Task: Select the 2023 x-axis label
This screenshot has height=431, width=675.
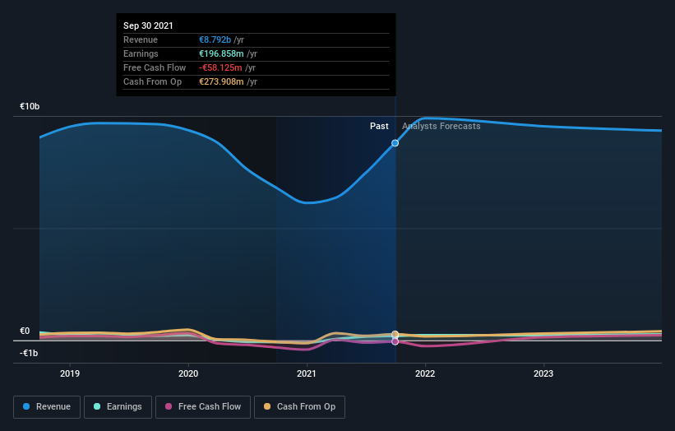Action: [543, 373]
